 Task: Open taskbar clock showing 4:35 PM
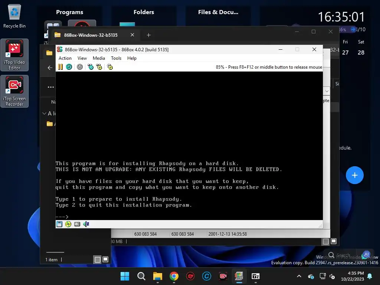pos(353,276)
